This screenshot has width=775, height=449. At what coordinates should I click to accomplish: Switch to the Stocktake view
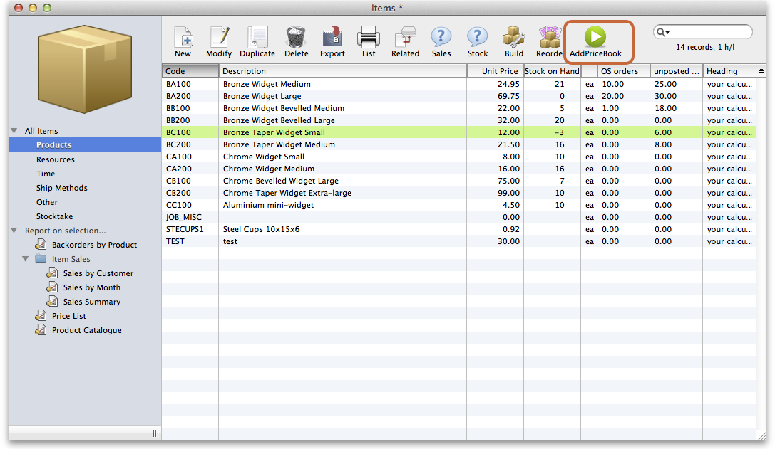point(54,216)
